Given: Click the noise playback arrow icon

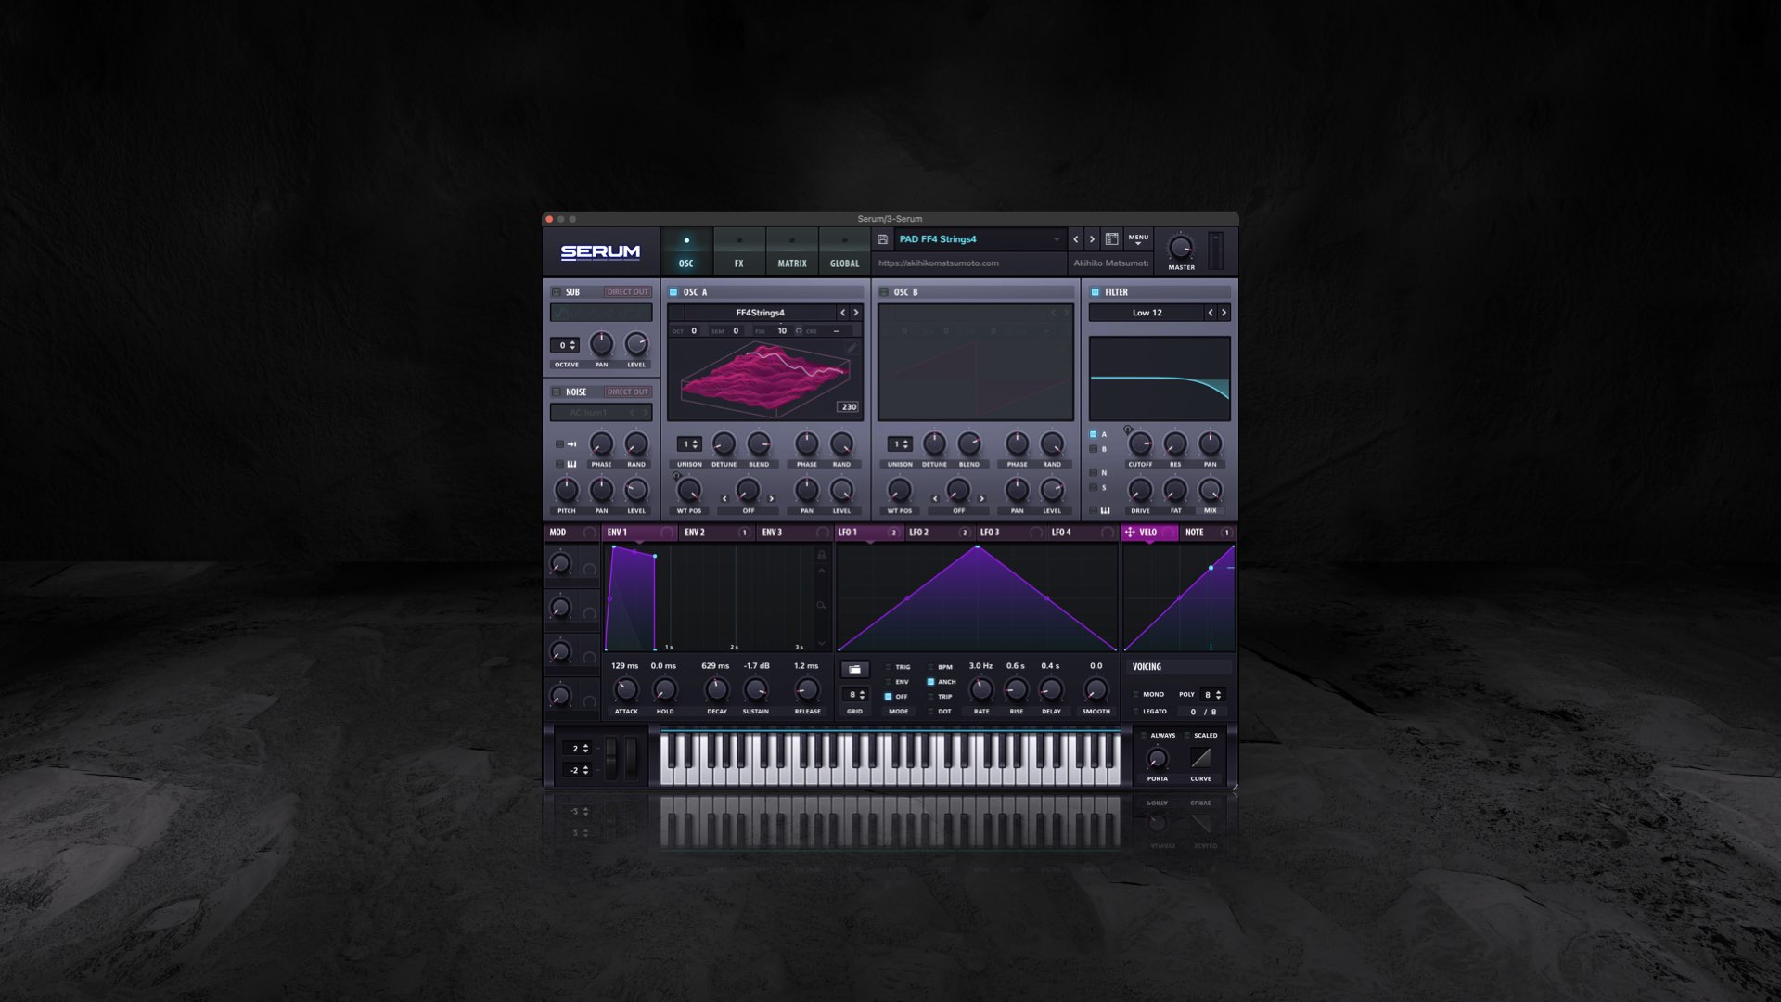Looking at the screenshot, I should 571,443.
